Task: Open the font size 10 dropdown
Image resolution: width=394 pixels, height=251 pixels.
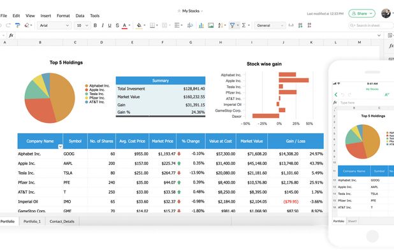Action: click(x=82, y=25)
